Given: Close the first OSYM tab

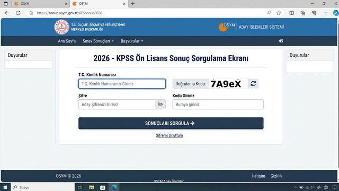Looking at the screenshot, I should point(66,4).
